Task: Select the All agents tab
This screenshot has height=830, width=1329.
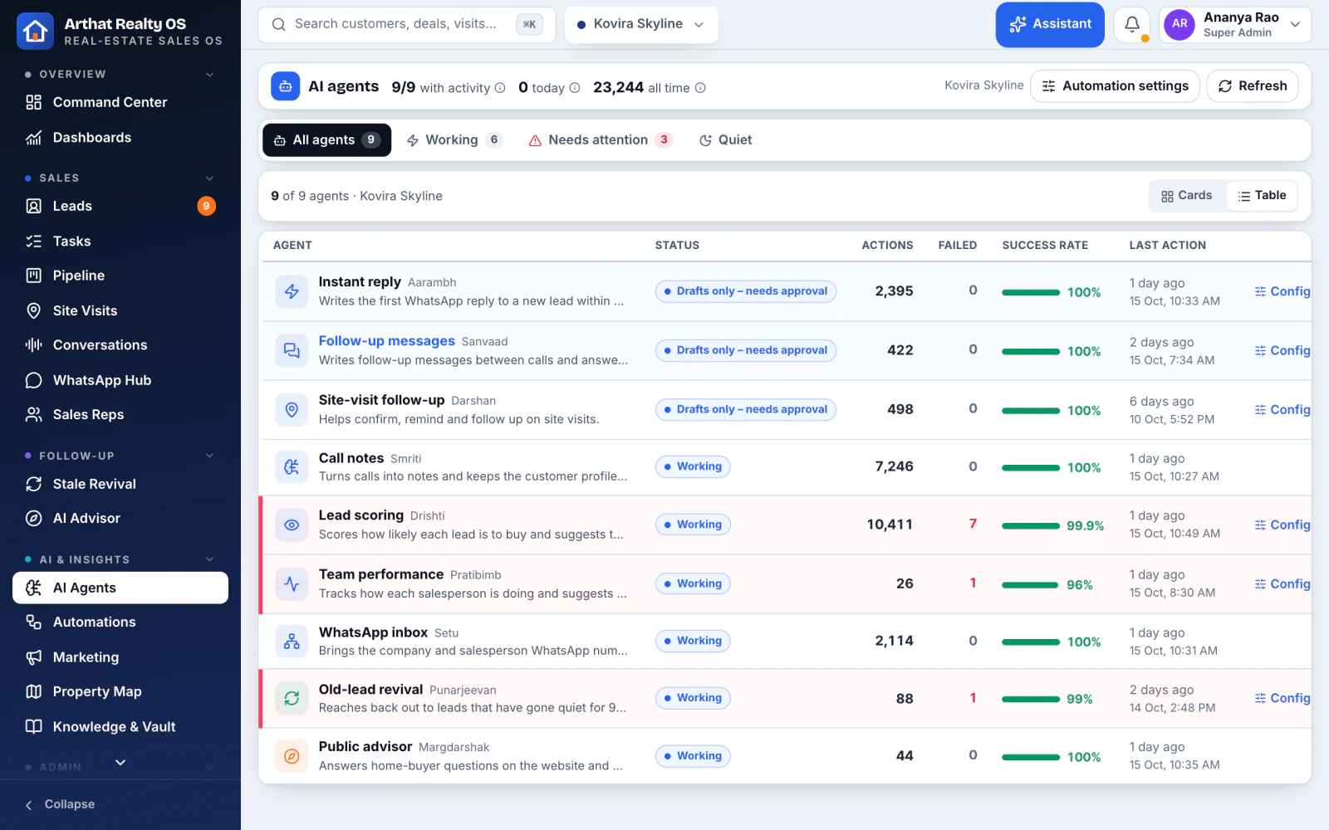Action: coord(326,140)
